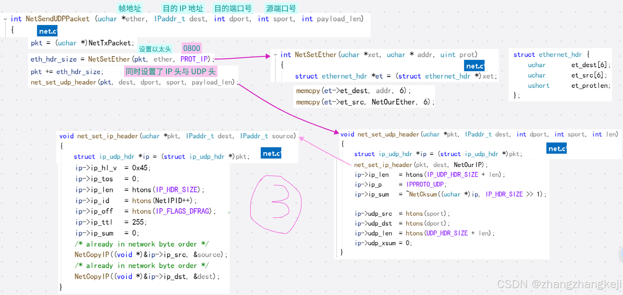
Task: Click ip->ip_id = htons(NetIPID++) line
Action: coord(136,201)
